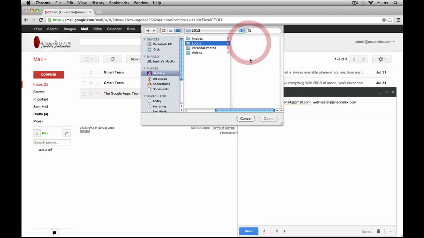Open Starred folder
The width and height of the screenshot is (424, 238).
(39, 92)
